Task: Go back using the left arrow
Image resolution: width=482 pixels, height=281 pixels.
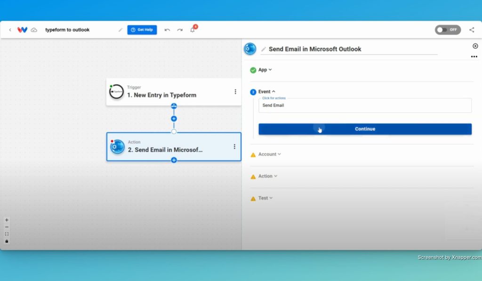Action: click(10, 30)
